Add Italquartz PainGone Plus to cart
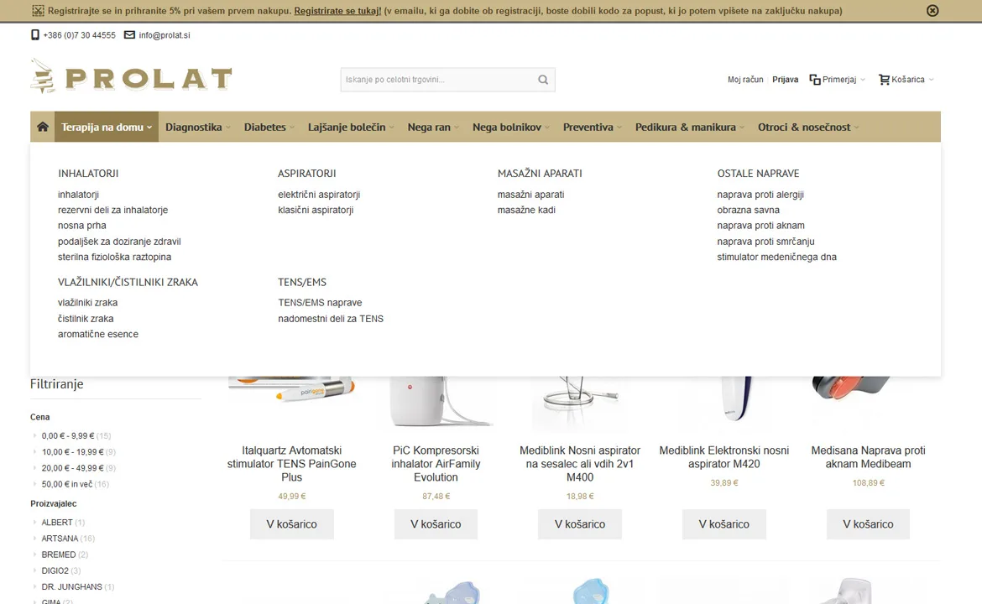The height and width of the screenshot is (604, 982). 292,524
